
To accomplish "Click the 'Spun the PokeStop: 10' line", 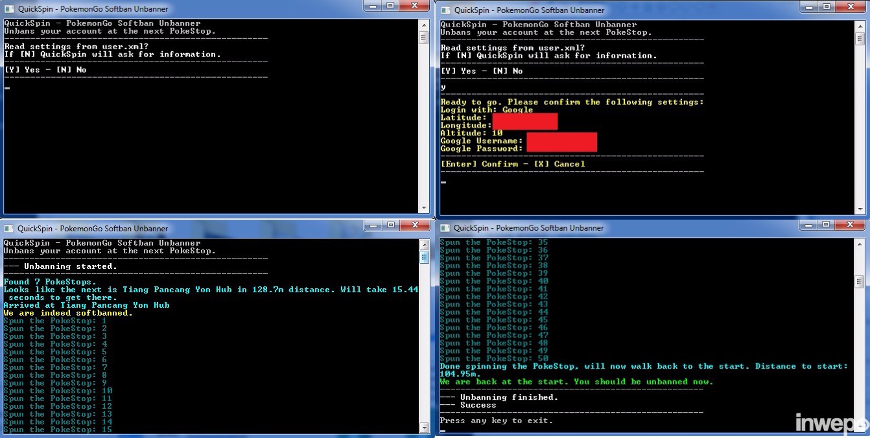I will [58, 391].
